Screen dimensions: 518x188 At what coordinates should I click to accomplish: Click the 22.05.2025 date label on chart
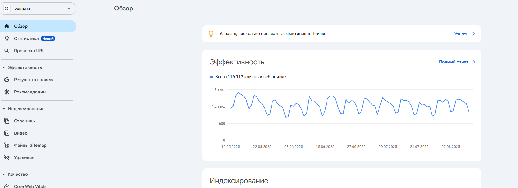pyautogui.click(x=262, y=147)
